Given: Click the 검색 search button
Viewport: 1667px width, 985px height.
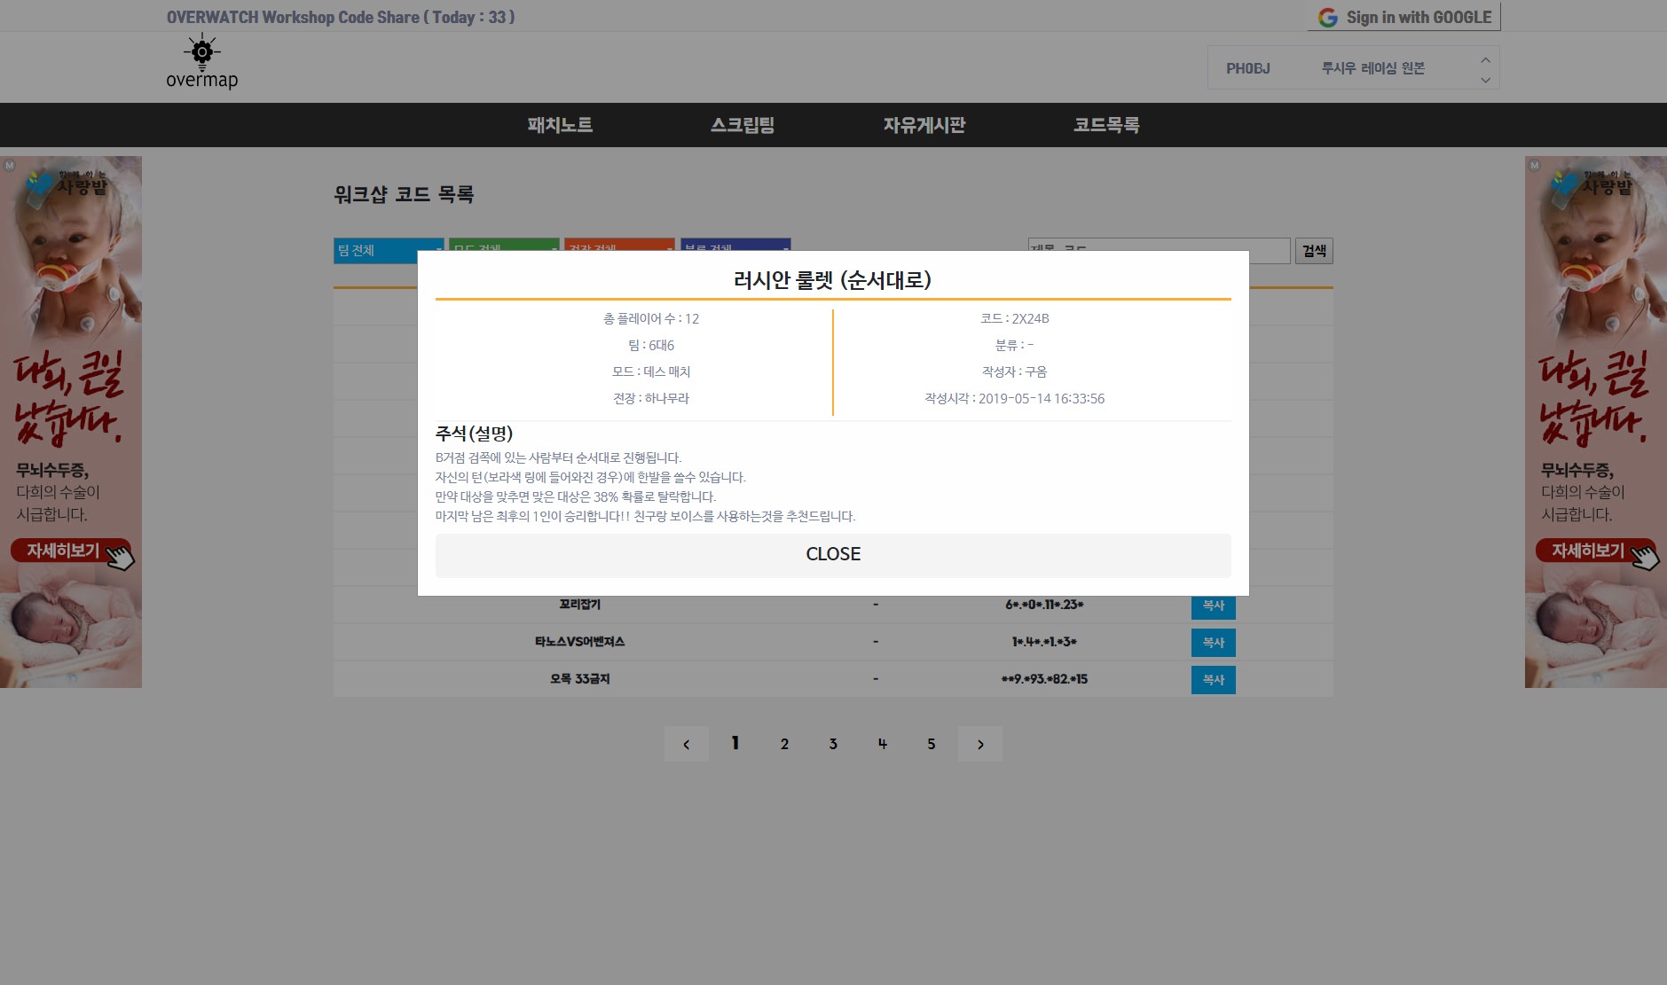Looking at the screenshot, I should 1314,251.
